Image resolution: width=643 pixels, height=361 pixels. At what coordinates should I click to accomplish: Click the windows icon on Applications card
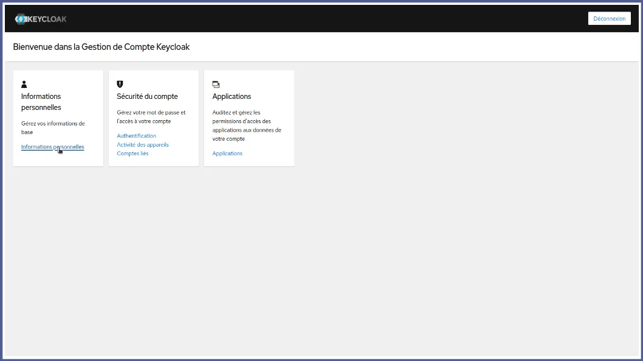coord(216,84)
